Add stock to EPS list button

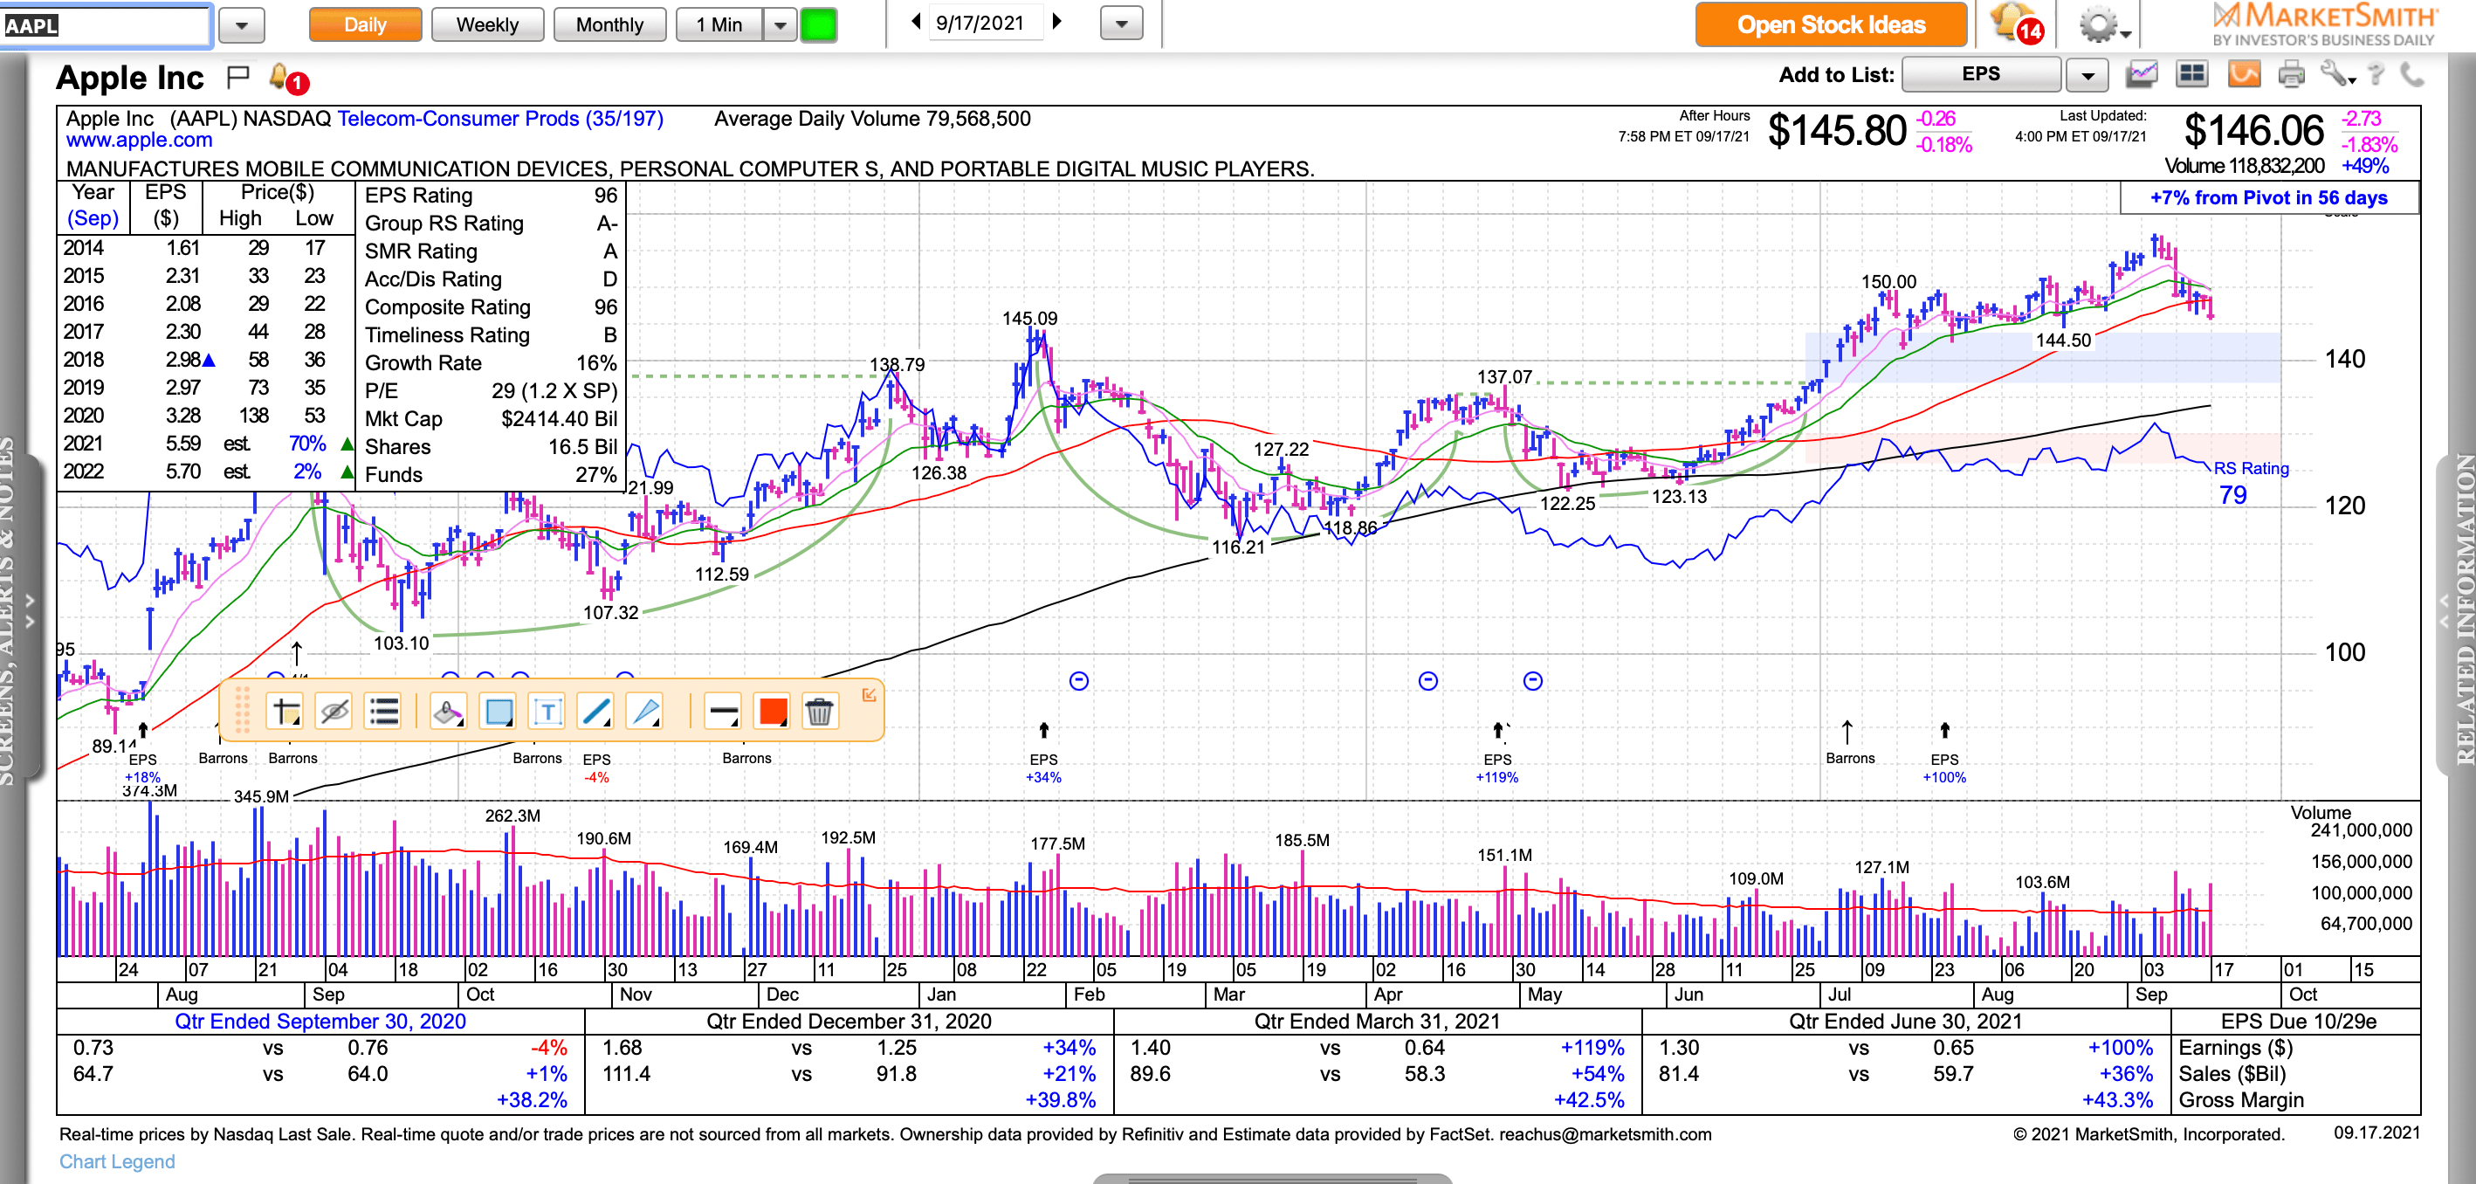(1981, 74)
